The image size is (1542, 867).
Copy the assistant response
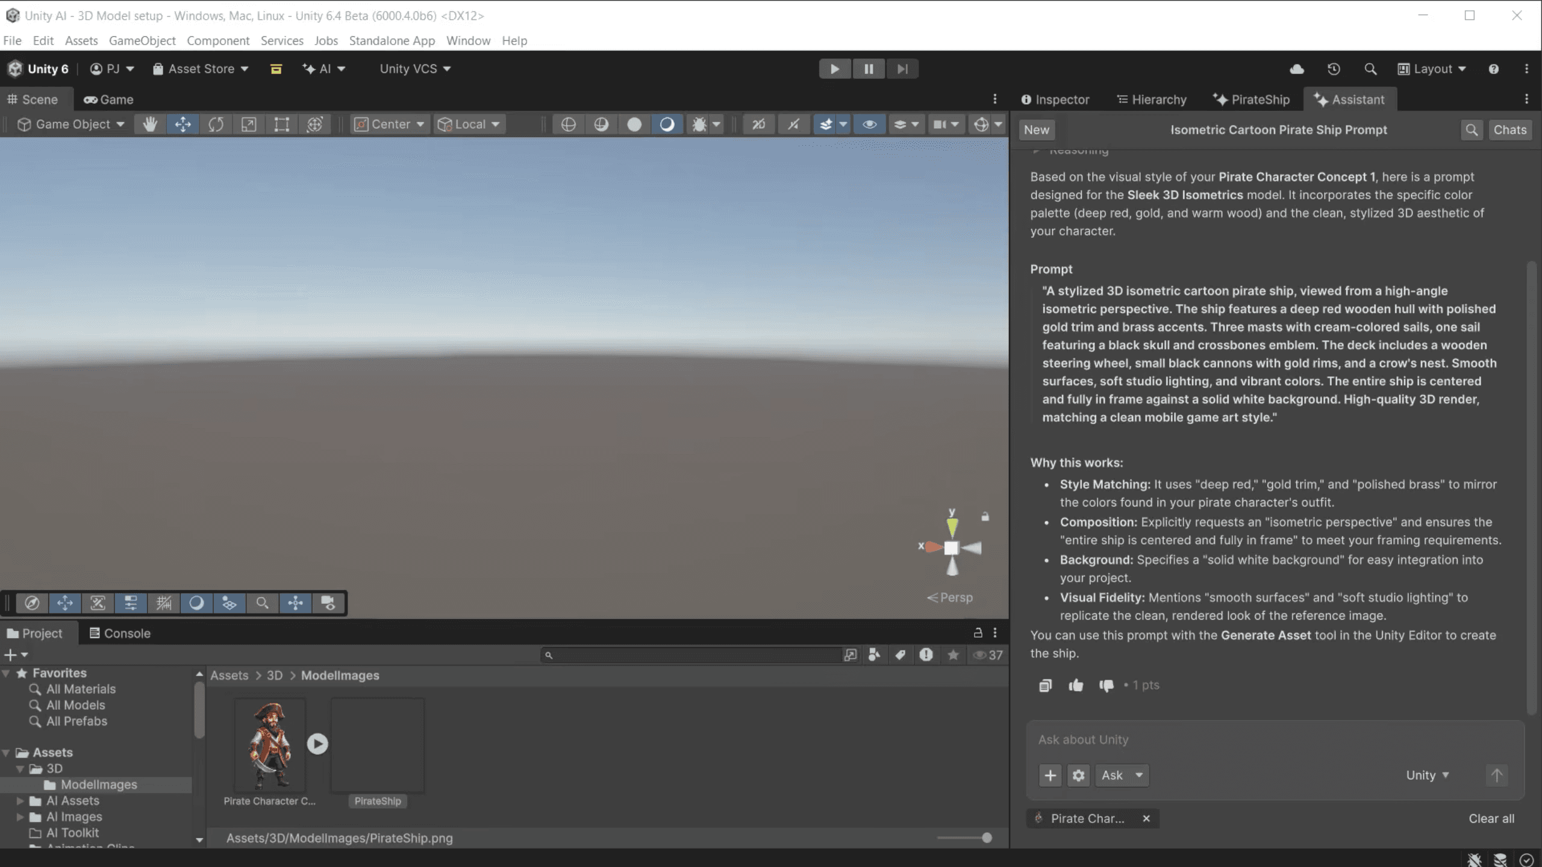point(1045,685)
